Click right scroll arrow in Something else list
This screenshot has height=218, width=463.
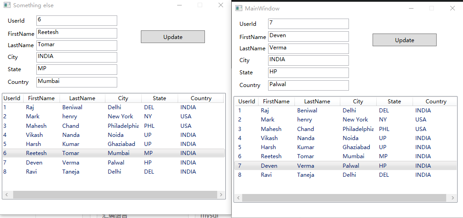(221, 194)
